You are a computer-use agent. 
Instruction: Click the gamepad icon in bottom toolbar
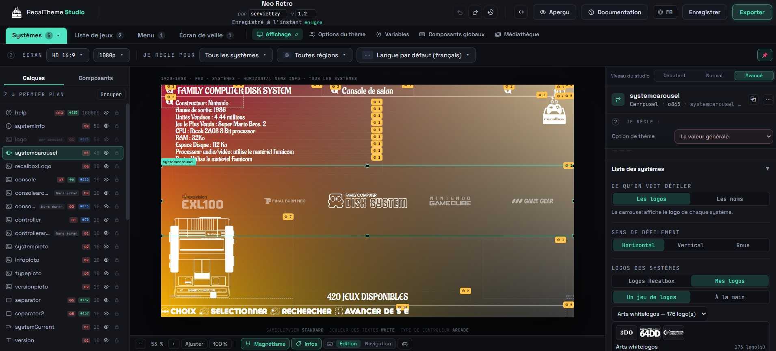pos(405,344)
